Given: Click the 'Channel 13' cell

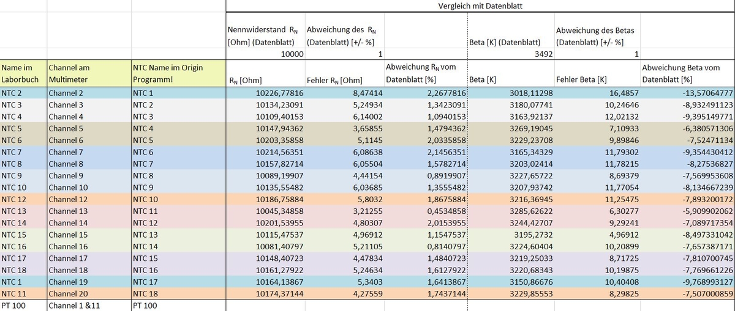Looking at the screenshot, I should click(89, 211).
